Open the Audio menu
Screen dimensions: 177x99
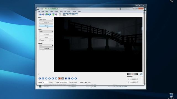56,12
